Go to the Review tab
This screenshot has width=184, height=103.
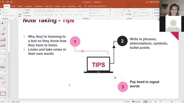57,6
